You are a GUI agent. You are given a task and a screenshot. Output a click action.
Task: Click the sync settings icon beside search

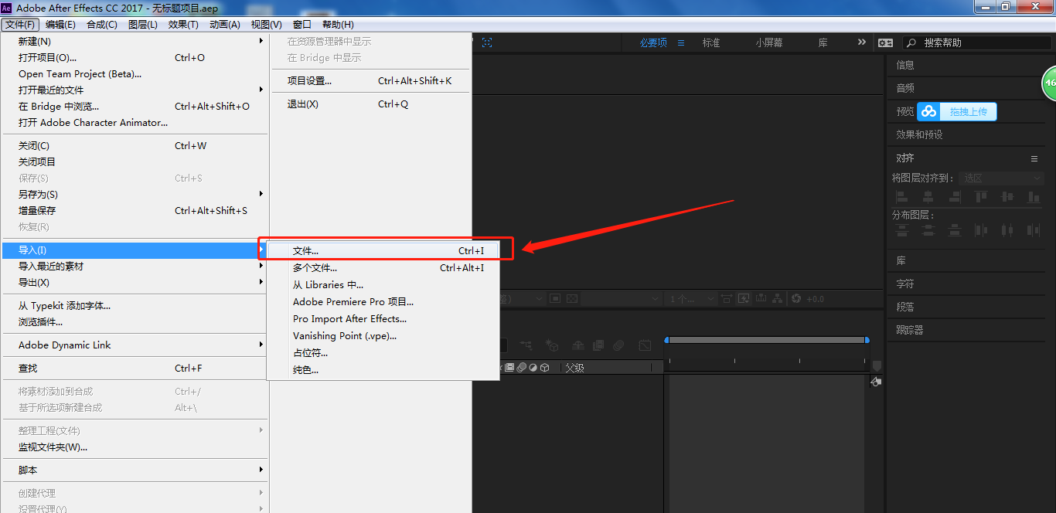(x=885, y=43)
